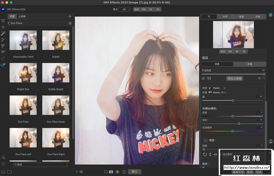The width and height of the screenshot is (274, 176).
Task: Switch presets to grid view icon
Action: (70, 23)
